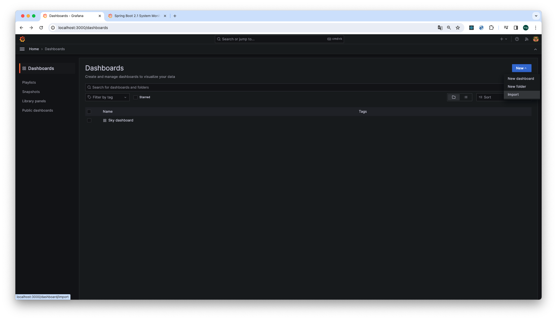The height and width of the screenshot is (320, 557).
Task: Click the user profile avatar
Action: click(x=536, y=39)
